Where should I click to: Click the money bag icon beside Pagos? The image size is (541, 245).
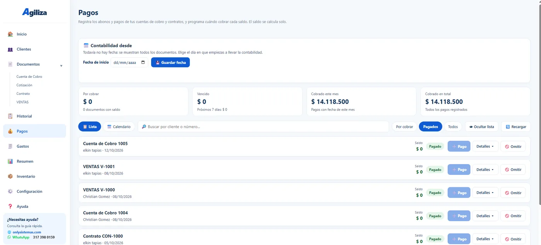[10, 131]
